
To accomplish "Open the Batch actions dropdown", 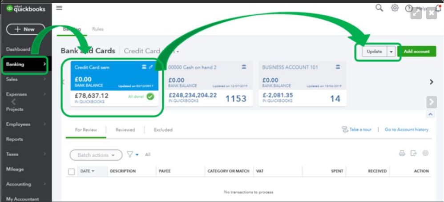I will pos(96,155).
